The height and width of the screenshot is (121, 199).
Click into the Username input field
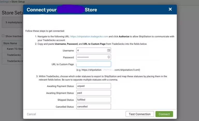tap(94, 51)
